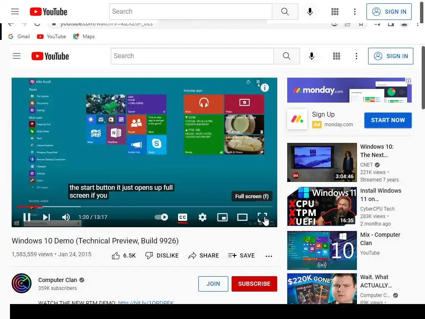Open the Maps bookmark
The height and width of the screenshot is (319, 425).
click(84, 37)
